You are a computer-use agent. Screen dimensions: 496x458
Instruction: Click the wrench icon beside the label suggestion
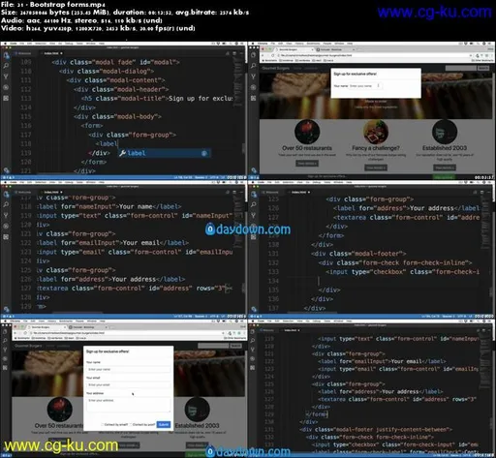point(122,153)
